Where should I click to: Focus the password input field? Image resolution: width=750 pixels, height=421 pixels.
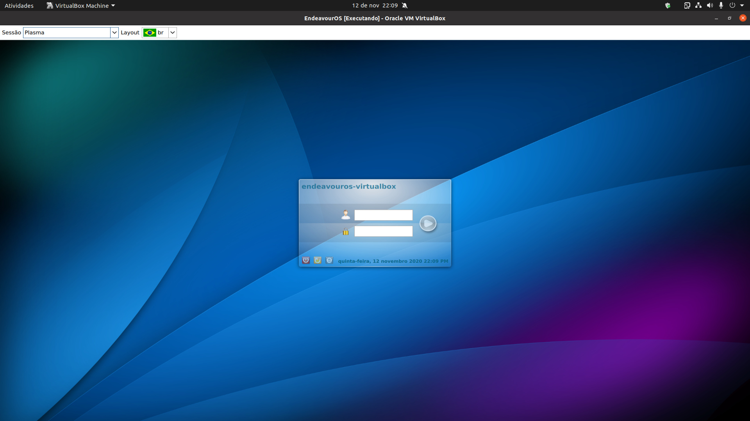coord(384,232)
